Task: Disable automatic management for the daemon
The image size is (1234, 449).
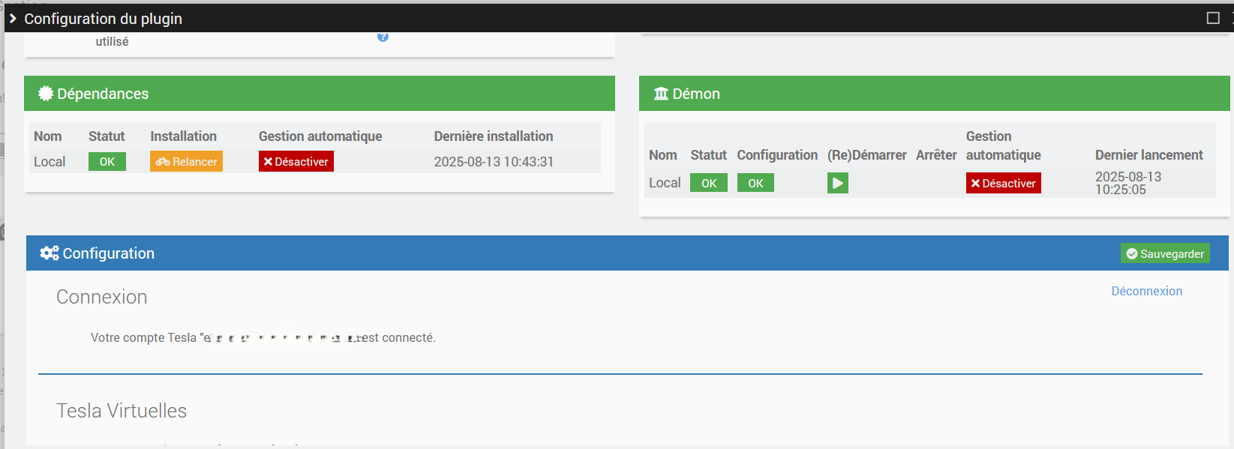Action: click(1003, 184)
